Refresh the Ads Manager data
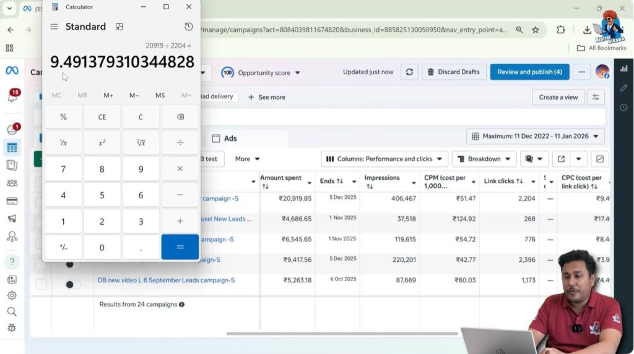 (x=409, y=72)
